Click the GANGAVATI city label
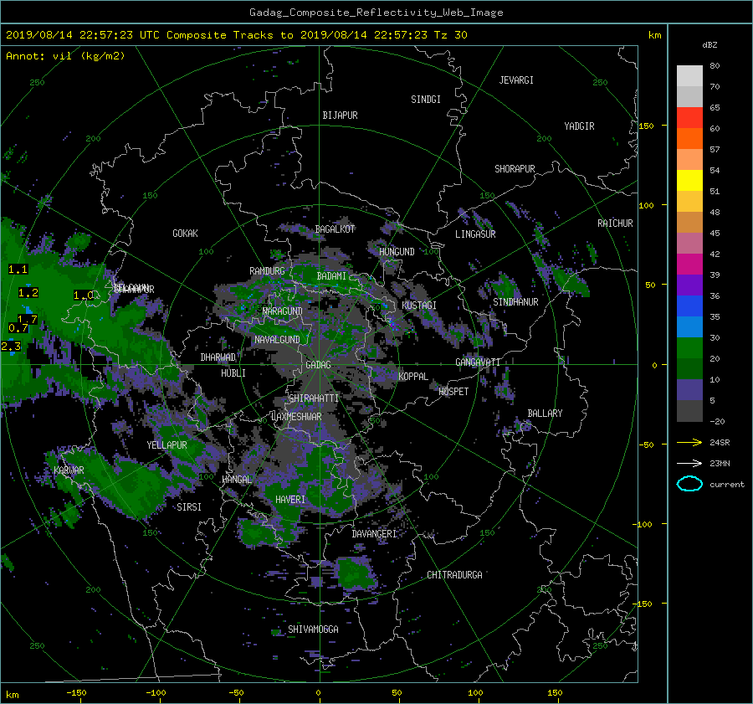The width and height of the screenshot is (753, 704). point(478,362)
